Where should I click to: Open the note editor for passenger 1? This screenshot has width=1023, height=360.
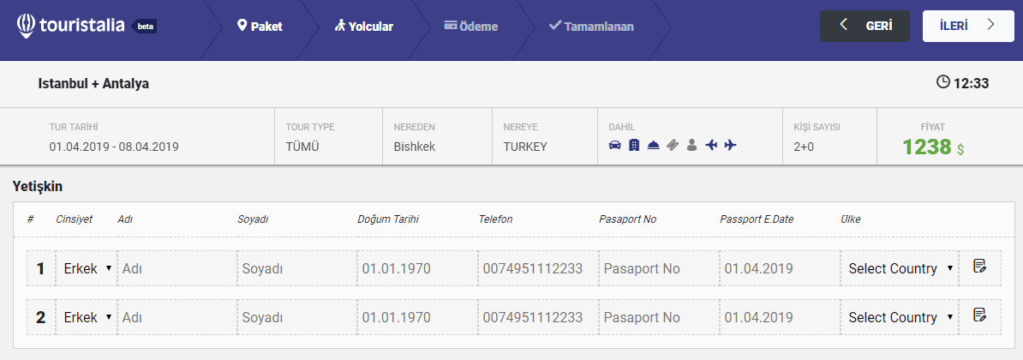980,267
